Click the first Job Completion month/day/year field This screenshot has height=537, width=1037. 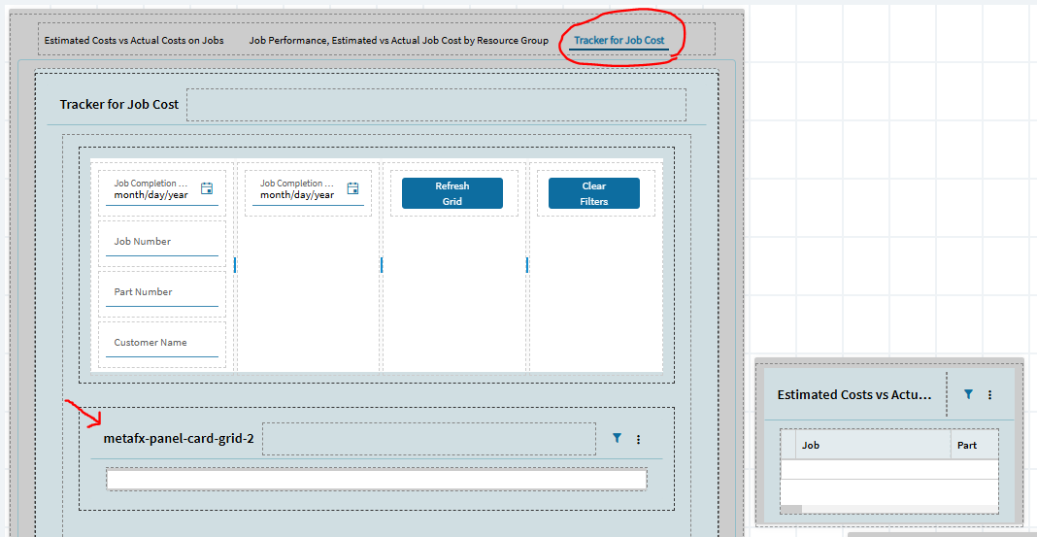(162, 189)
